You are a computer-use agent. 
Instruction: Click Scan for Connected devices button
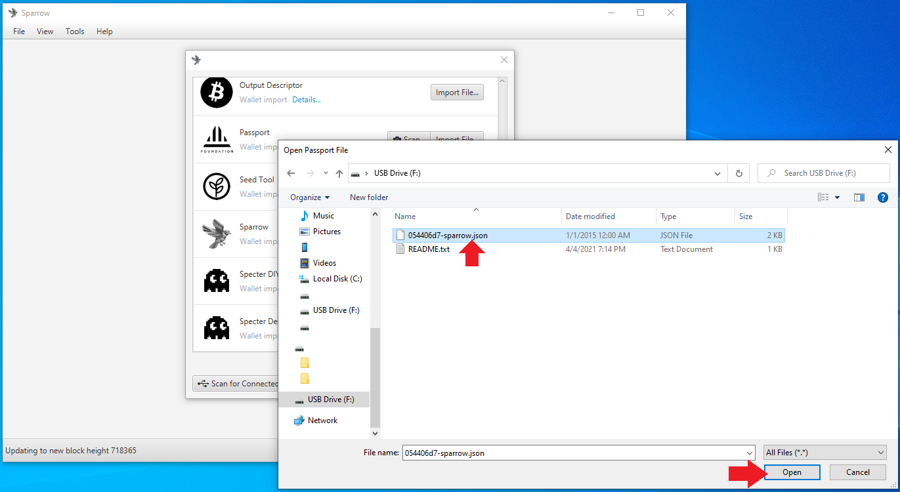[x=237, y=384]
